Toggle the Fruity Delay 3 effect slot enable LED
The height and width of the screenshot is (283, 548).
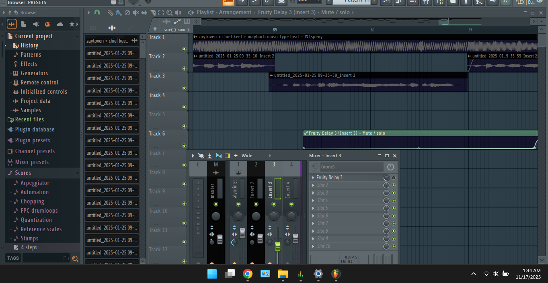pyautogui.click(x=394, y=178)
